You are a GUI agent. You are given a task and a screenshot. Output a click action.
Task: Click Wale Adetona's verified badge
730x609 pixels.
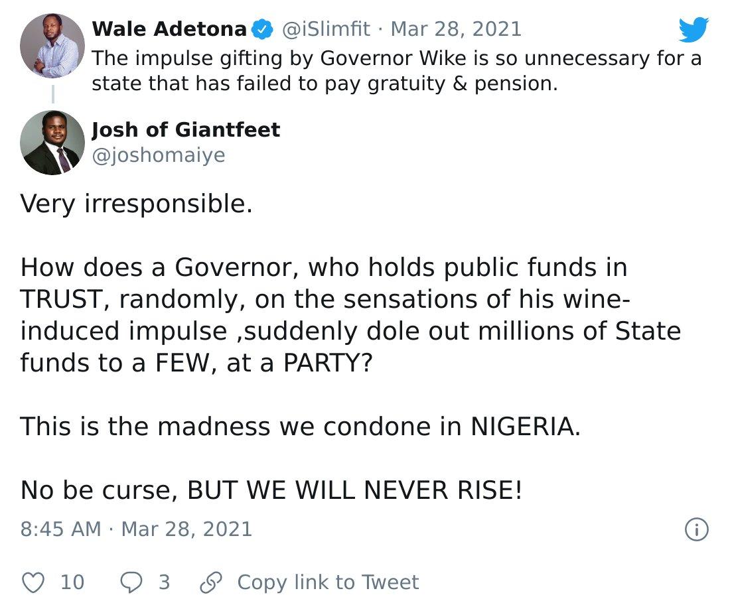(263, 29)
